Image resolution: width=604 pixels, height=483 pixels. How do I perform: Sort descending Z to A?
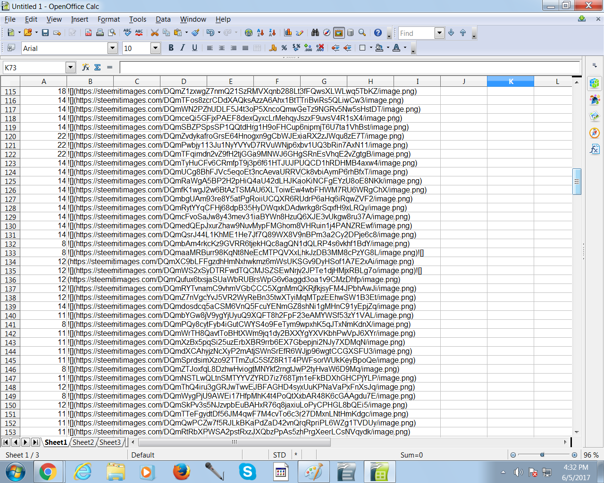pos(272,33)
